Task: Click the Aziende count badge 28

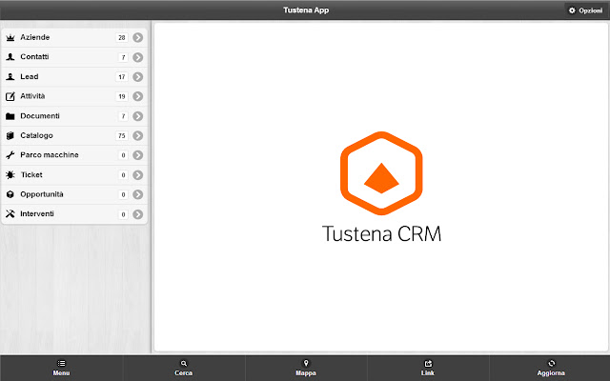Action: (x=122, y=38)
